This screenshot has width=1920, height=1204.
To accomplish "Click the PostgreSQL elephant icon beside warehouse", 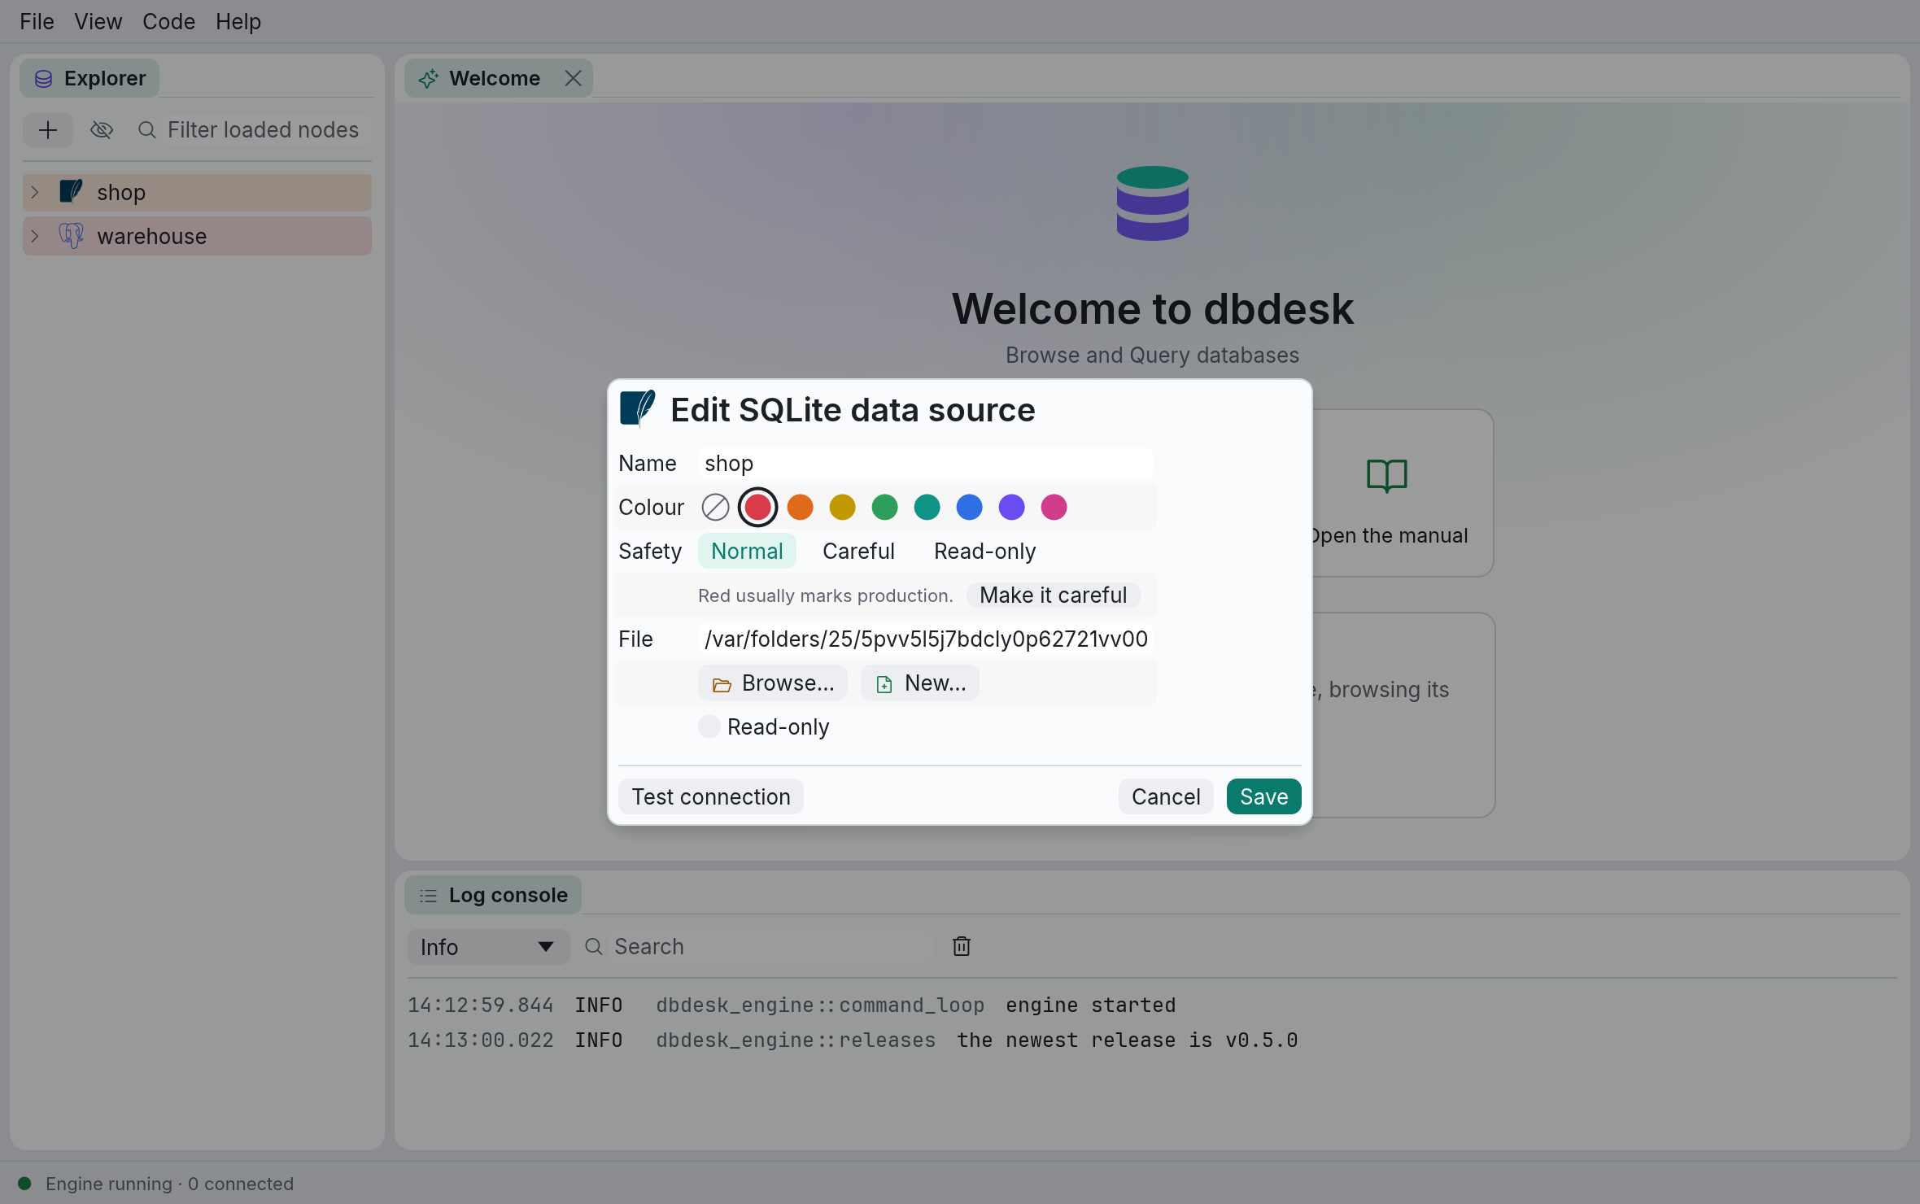I will click(x=72, y=236).
